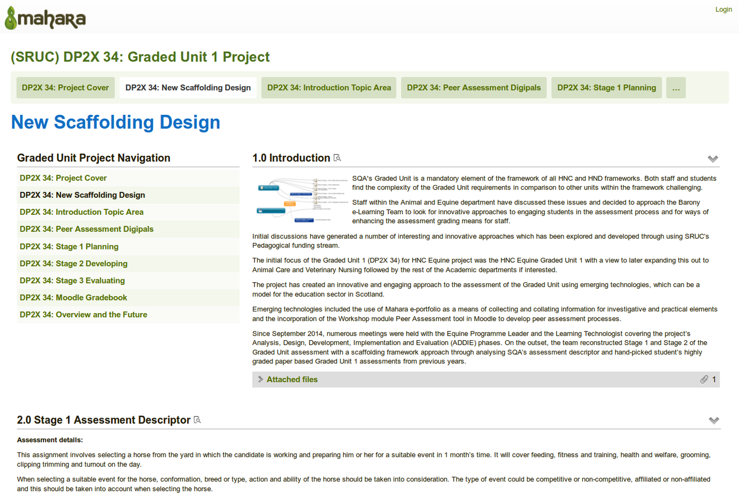
Task: Open details icon beside 2.0 Stage 1 Assessment Descriptor
Action: 197,420
